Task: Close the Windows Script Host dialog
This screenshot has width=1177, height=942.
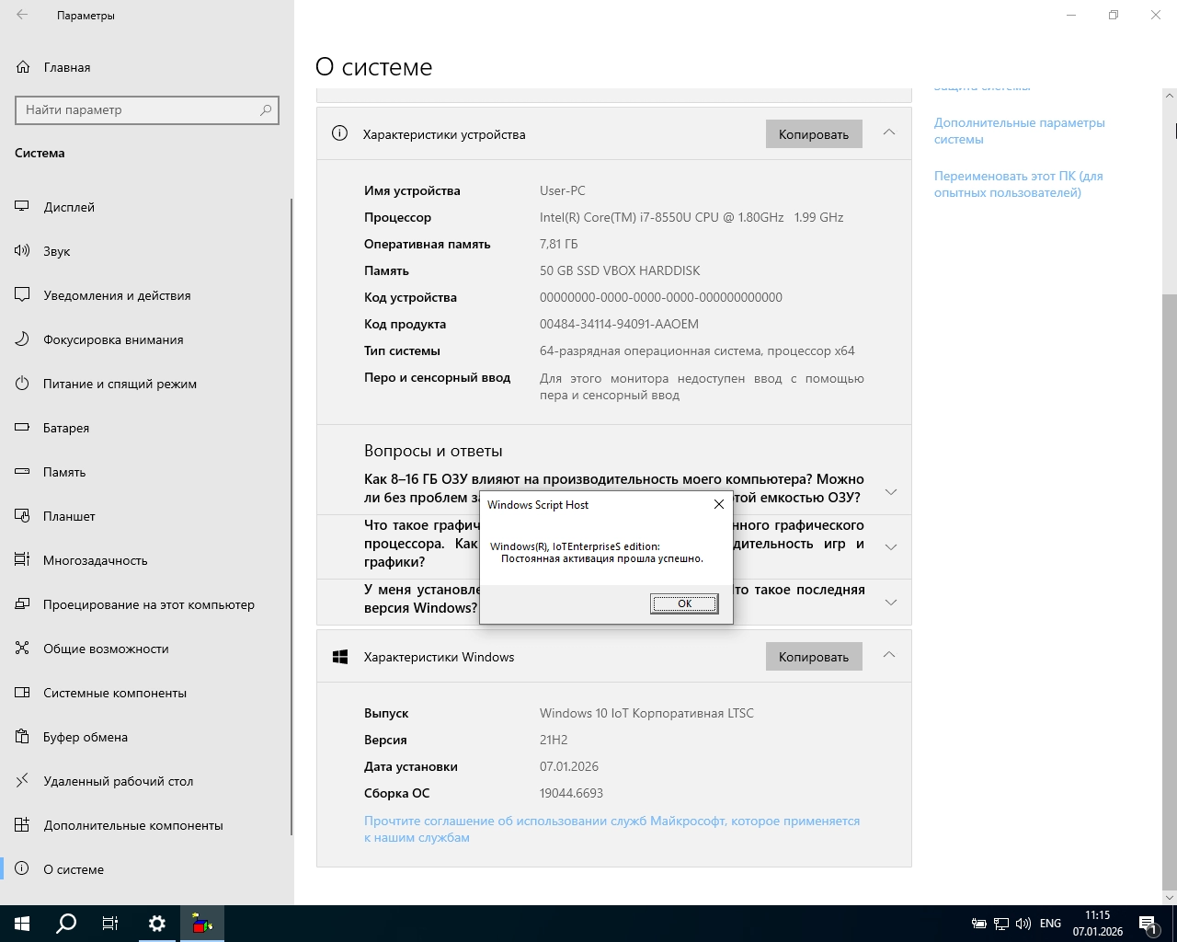Action: tap(719, 504)
